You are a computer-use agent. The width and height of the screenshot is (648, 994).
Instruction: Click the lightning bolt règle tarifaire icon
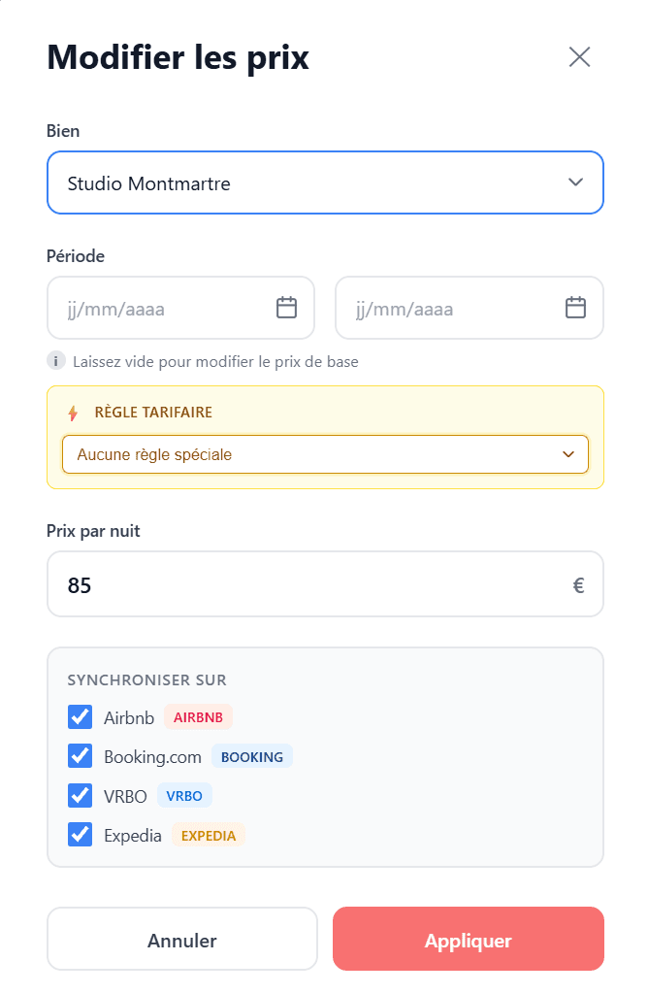click(75, 412)
